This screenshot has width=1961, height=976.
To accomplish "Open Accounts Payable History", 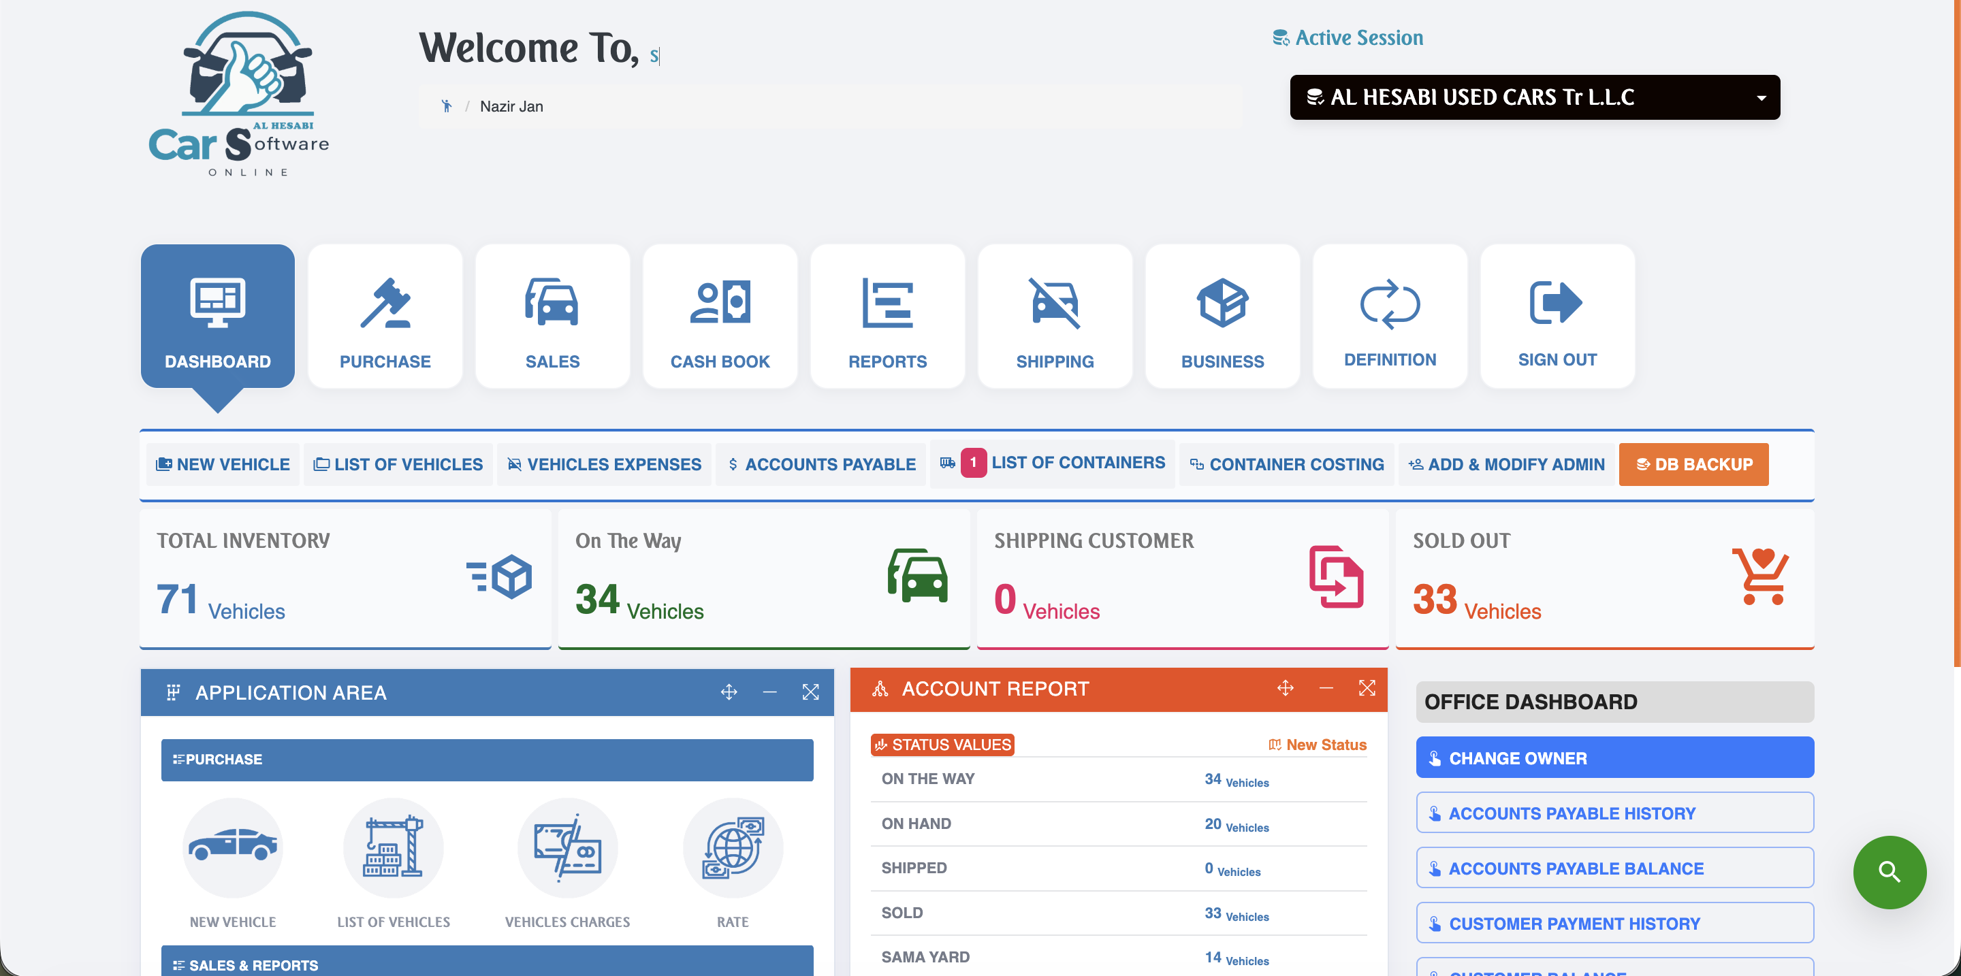I will (x=1614, y=813).
